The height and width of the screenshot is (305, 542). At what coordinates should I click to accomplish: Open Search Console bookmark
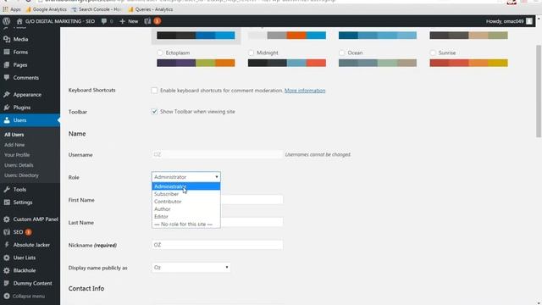(x=97, y=9)
